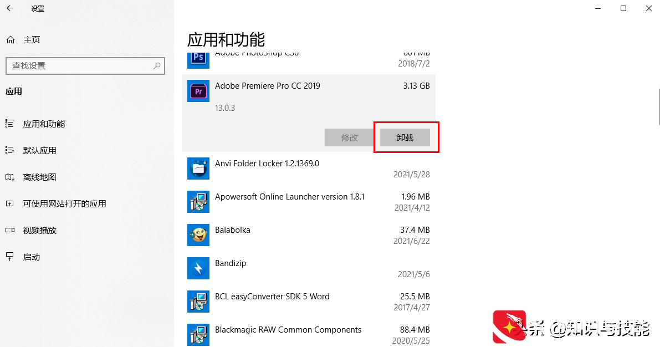Image resolution: width=660 pixels, height=347 pixels.
Task: Click the greyed 修改 button
Action: pyautogui.click(x=349, y=137)
